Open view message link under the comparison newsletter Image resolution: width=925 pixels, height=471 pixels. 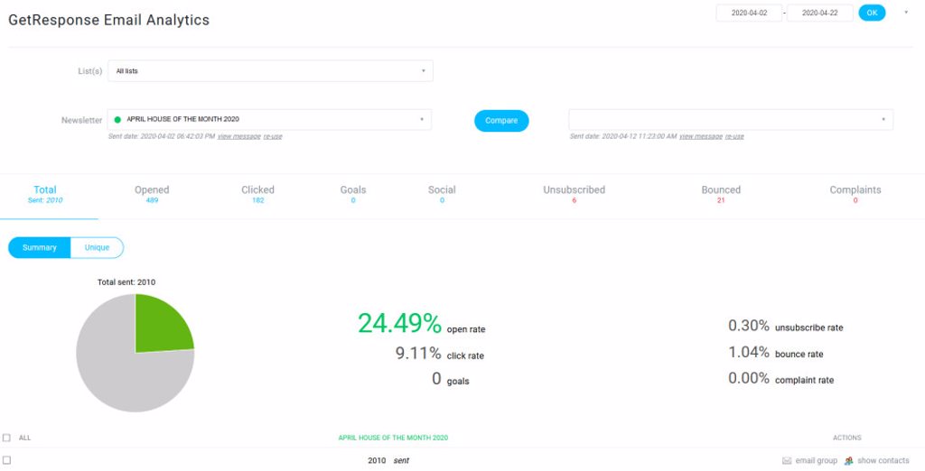701,136
